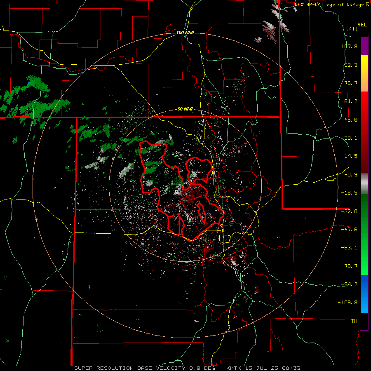Click the blue segment of velocity color bar

click(364, 294)
